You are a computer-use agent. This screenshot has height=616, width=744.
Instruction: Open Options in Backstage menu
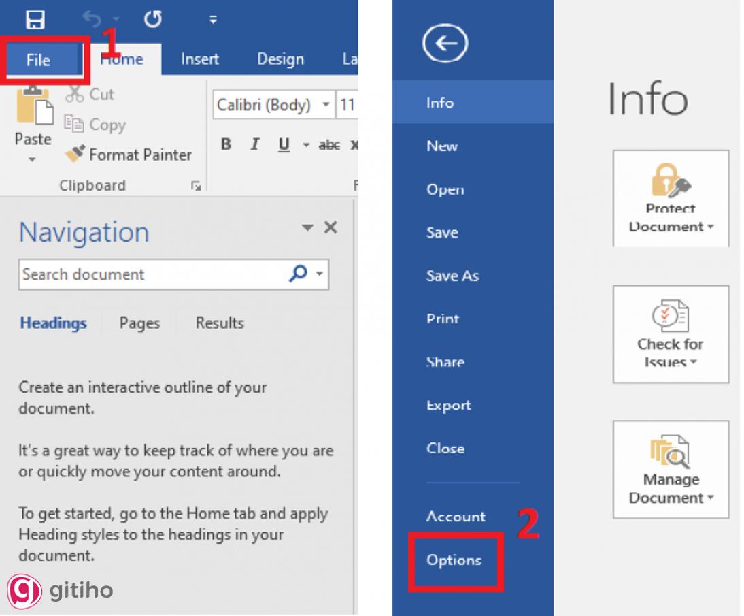click(454, 560)
